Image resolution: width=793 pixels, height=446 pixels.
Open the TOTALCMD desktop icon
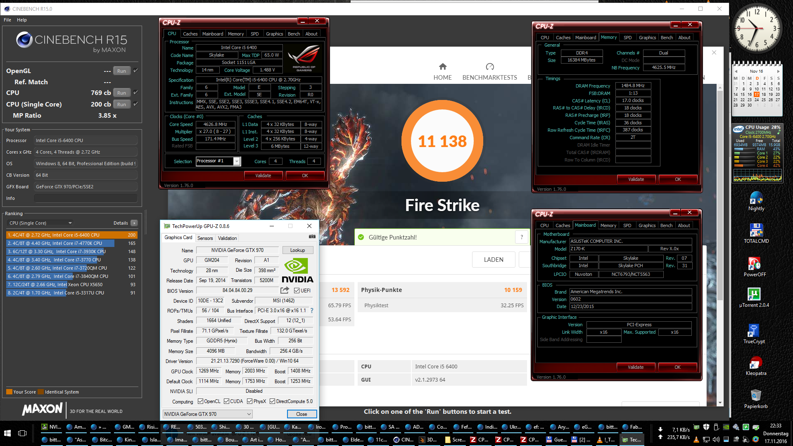tap(756, 234)
